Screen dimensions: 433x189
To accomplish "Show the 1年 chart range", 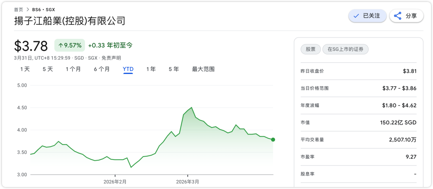I will [151, 69].
